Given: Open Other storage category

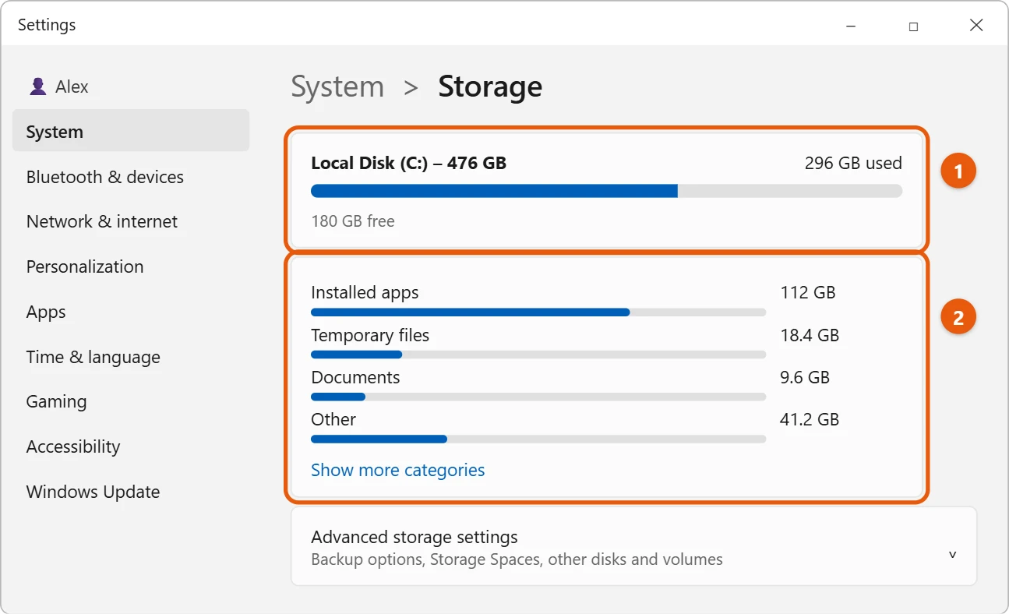Looking at the screenshot, I should (x=333, y=419).
